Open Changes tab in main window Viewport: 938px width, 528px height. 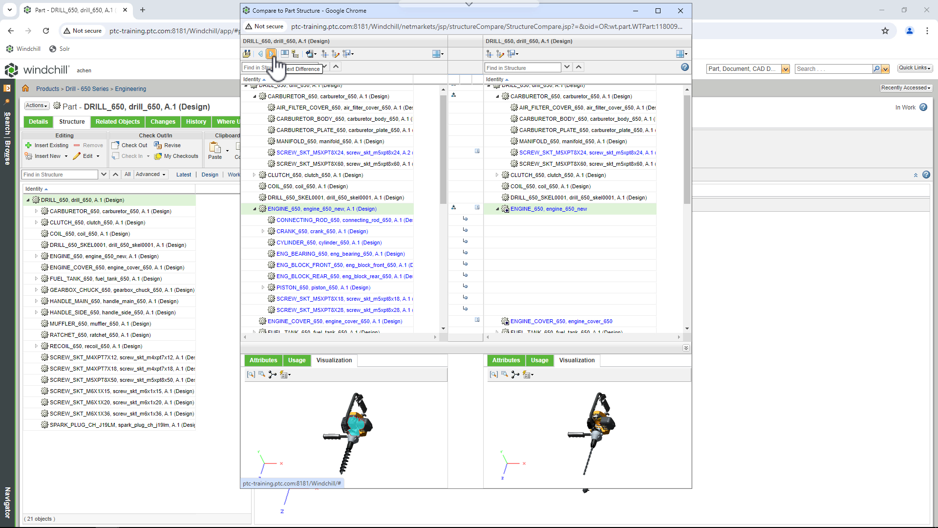pyautogui.click(x=163, y=122)
